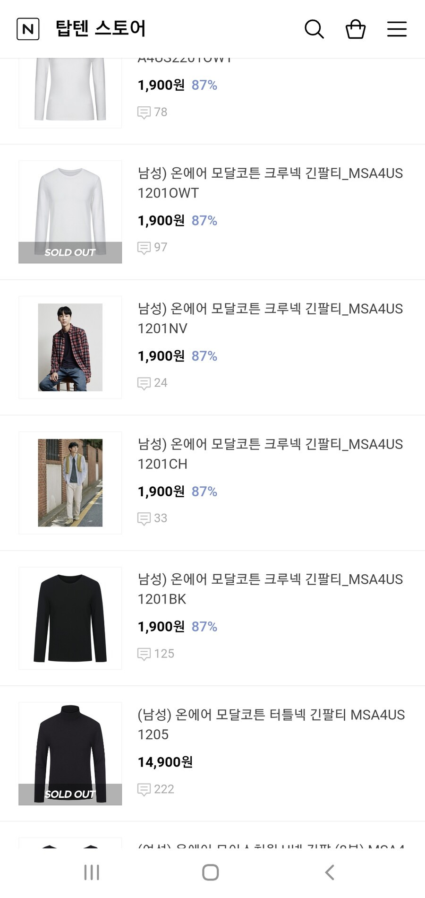Screen dimensions: 425x898
Task: Tap the Android back arrow
Action: coord(330,872)
